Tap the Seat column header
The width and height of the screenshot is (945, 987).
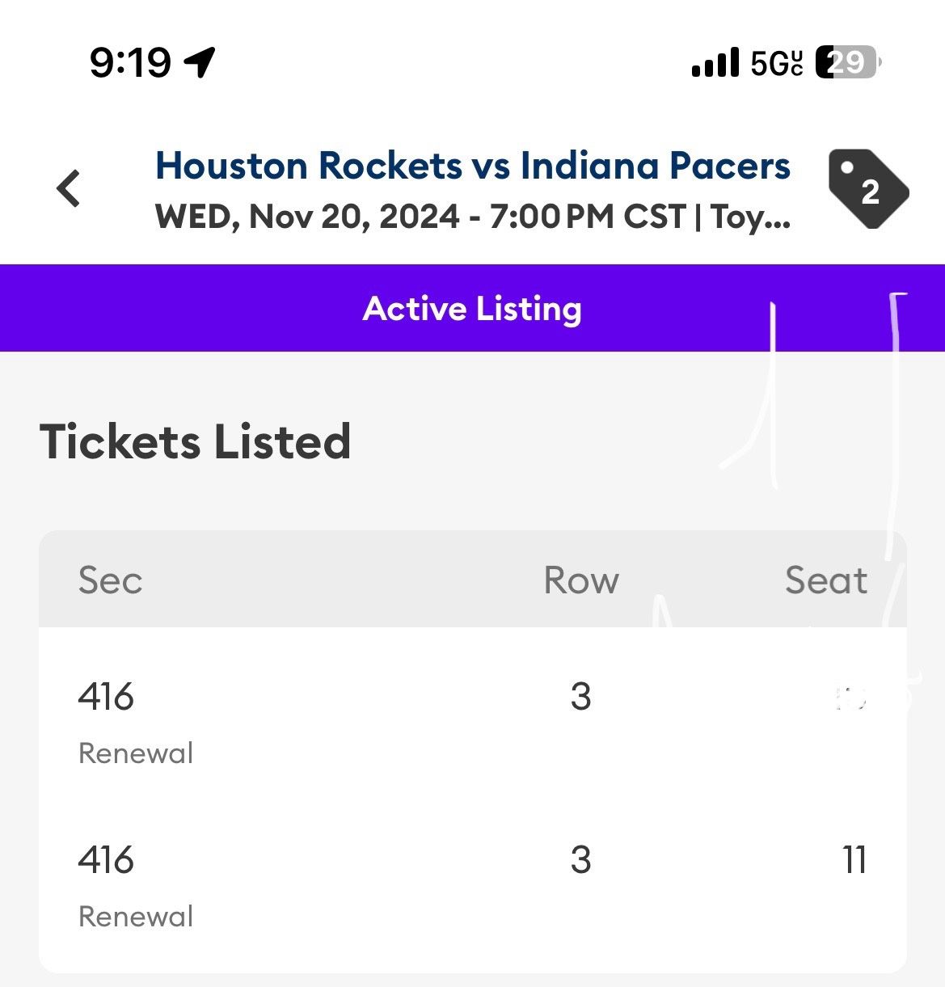825,580
